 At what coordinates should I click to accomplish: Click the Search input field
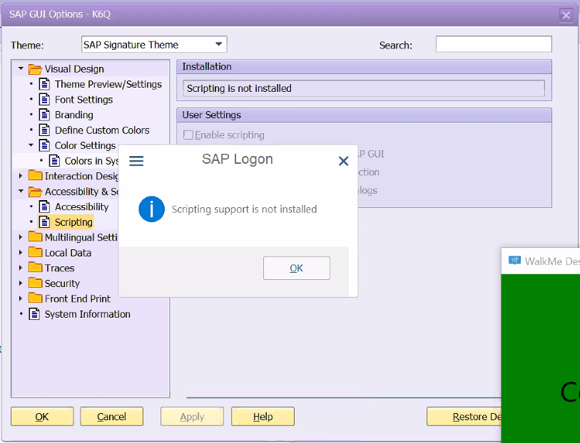tap(494, 44)
